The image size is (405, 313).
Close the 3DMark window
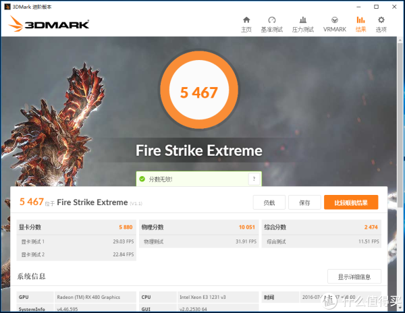tap(394, 7)
